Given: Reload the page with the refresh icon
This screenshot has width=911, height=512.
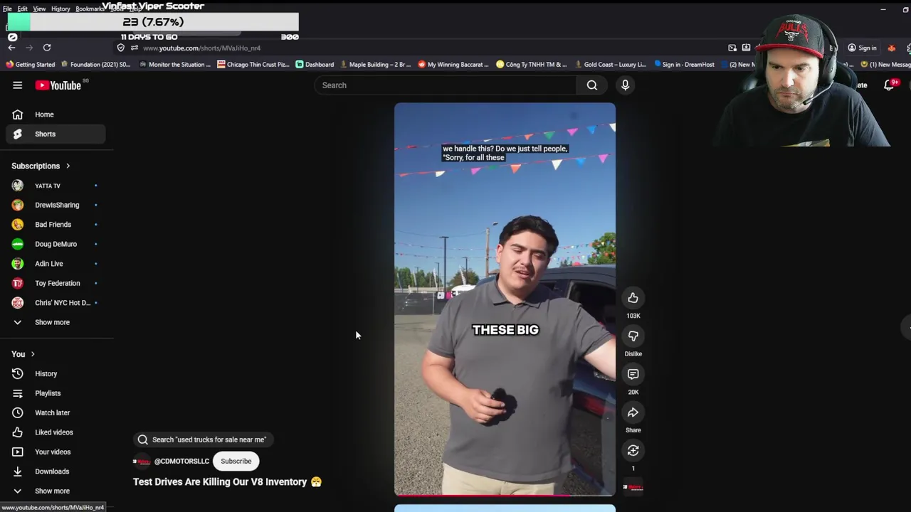Looking at the screenshot, I should pyautogui.click(x=47, y=48).
